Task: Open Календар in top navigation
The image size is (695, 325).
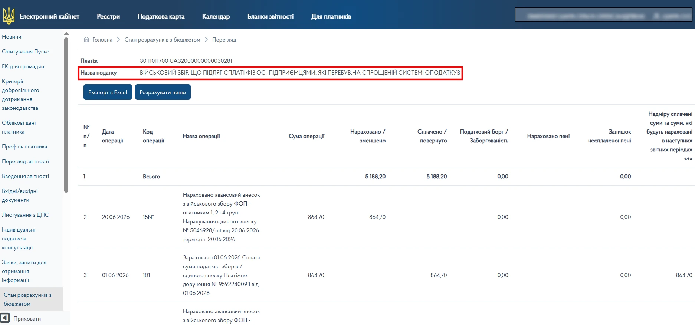Action: 216,16
